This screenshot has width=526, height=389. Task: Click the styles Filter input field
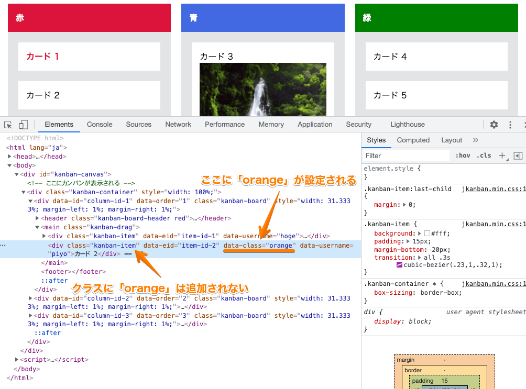(406, 155)
